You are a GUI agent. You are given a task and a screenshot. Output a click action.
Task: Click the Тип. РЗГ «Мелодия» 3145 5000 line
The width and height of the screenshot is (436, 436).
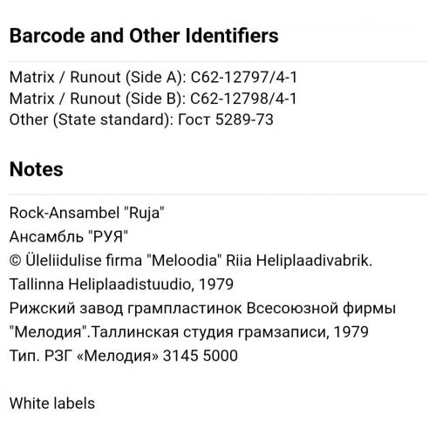tap(124, 356)
